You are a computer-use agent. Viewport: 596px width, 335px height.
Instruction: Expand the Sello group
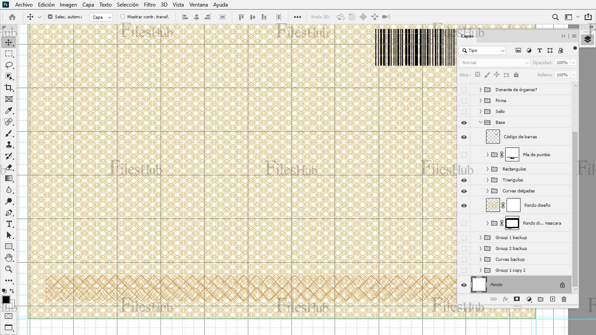[480, 112]
